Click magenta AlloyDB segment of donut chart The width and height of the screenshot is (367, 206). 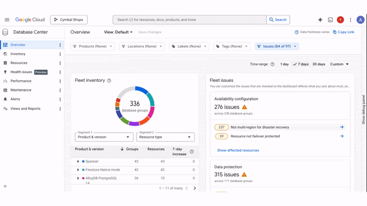pos(151,112)
